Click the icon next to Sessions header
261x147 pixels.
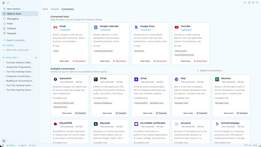(36, 58)
